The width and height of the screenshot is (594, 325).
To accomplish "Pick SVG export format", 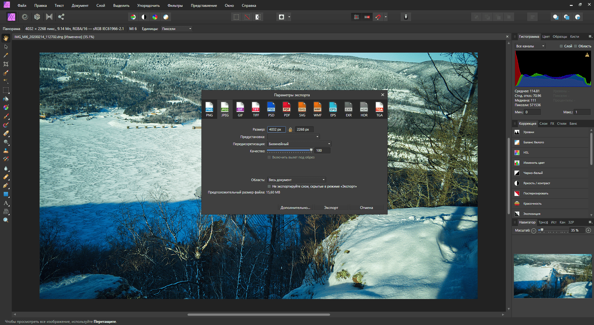I will [302, 109].
